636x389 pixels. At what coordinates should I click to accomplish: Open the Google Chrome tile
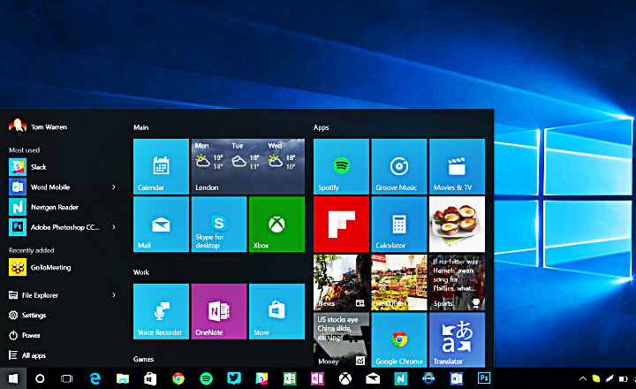(x=399, y=339)
